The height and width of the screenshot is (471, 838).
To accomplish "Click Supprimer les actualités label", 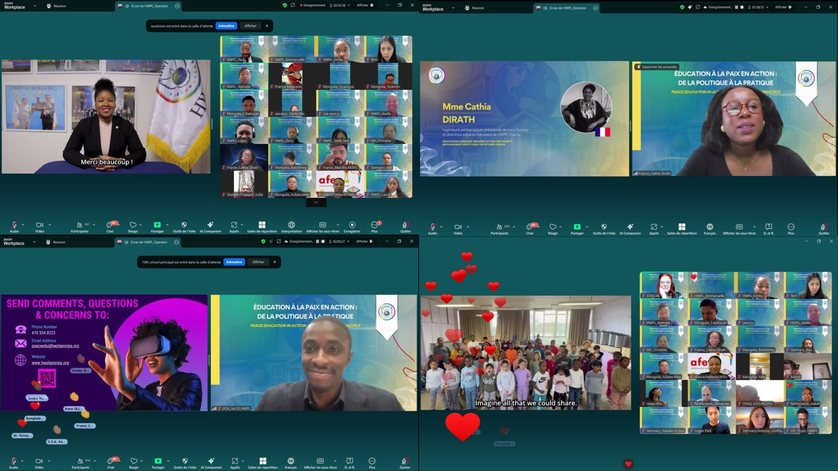I will (656, 67).
